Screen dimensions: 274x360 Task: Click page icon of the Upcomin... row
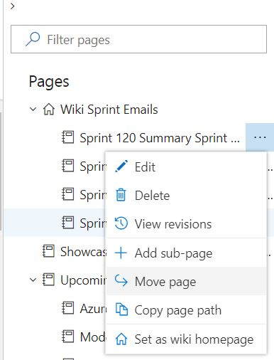48,280
